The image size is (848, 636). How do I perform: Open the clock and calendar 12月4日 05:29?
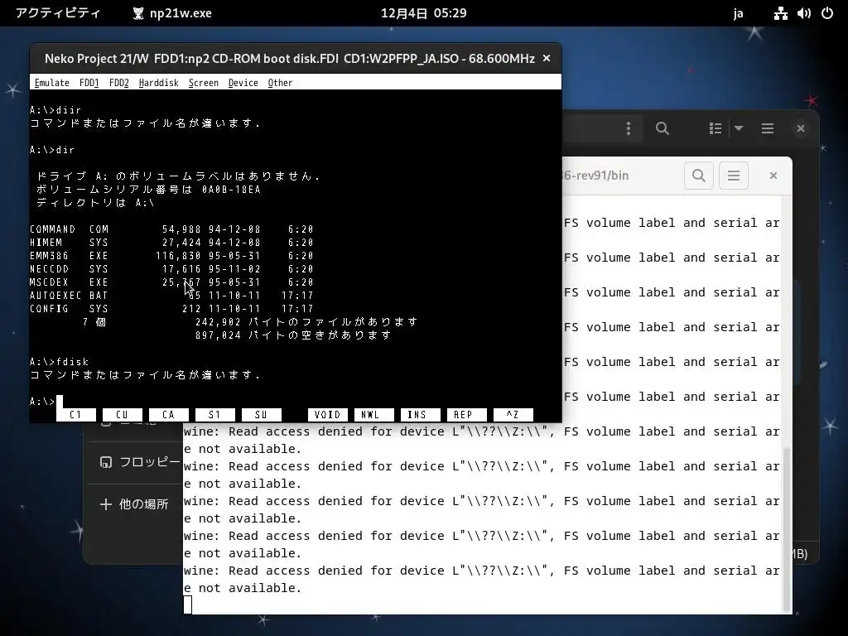click(x=423, y=13)
